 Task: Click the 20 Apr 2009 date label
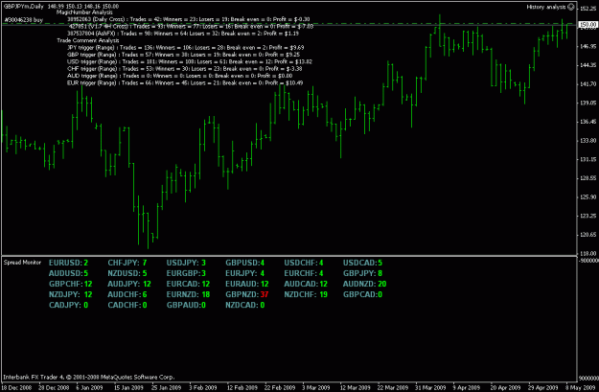[506, 388]
